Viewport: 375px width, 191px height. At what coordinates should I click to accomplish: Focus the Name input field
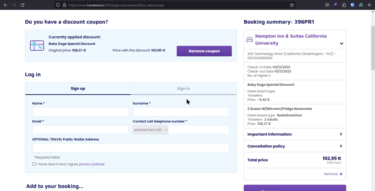point(80,112)
